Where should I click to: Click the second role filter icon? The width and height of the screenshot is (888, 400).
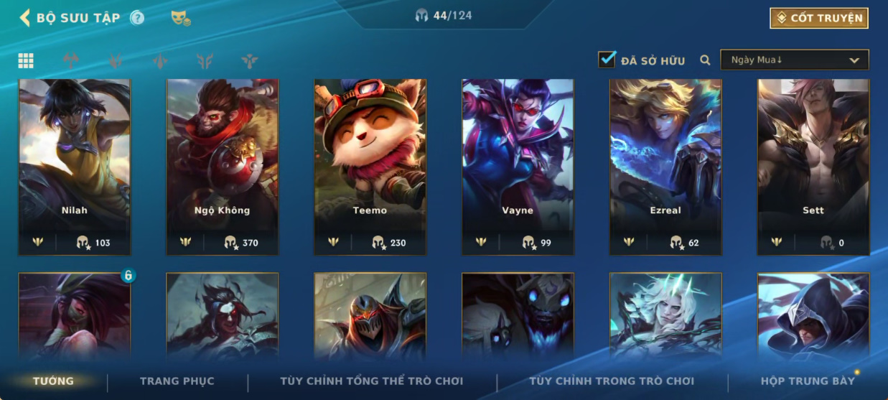pyautogui.click(x=116, y=61)
